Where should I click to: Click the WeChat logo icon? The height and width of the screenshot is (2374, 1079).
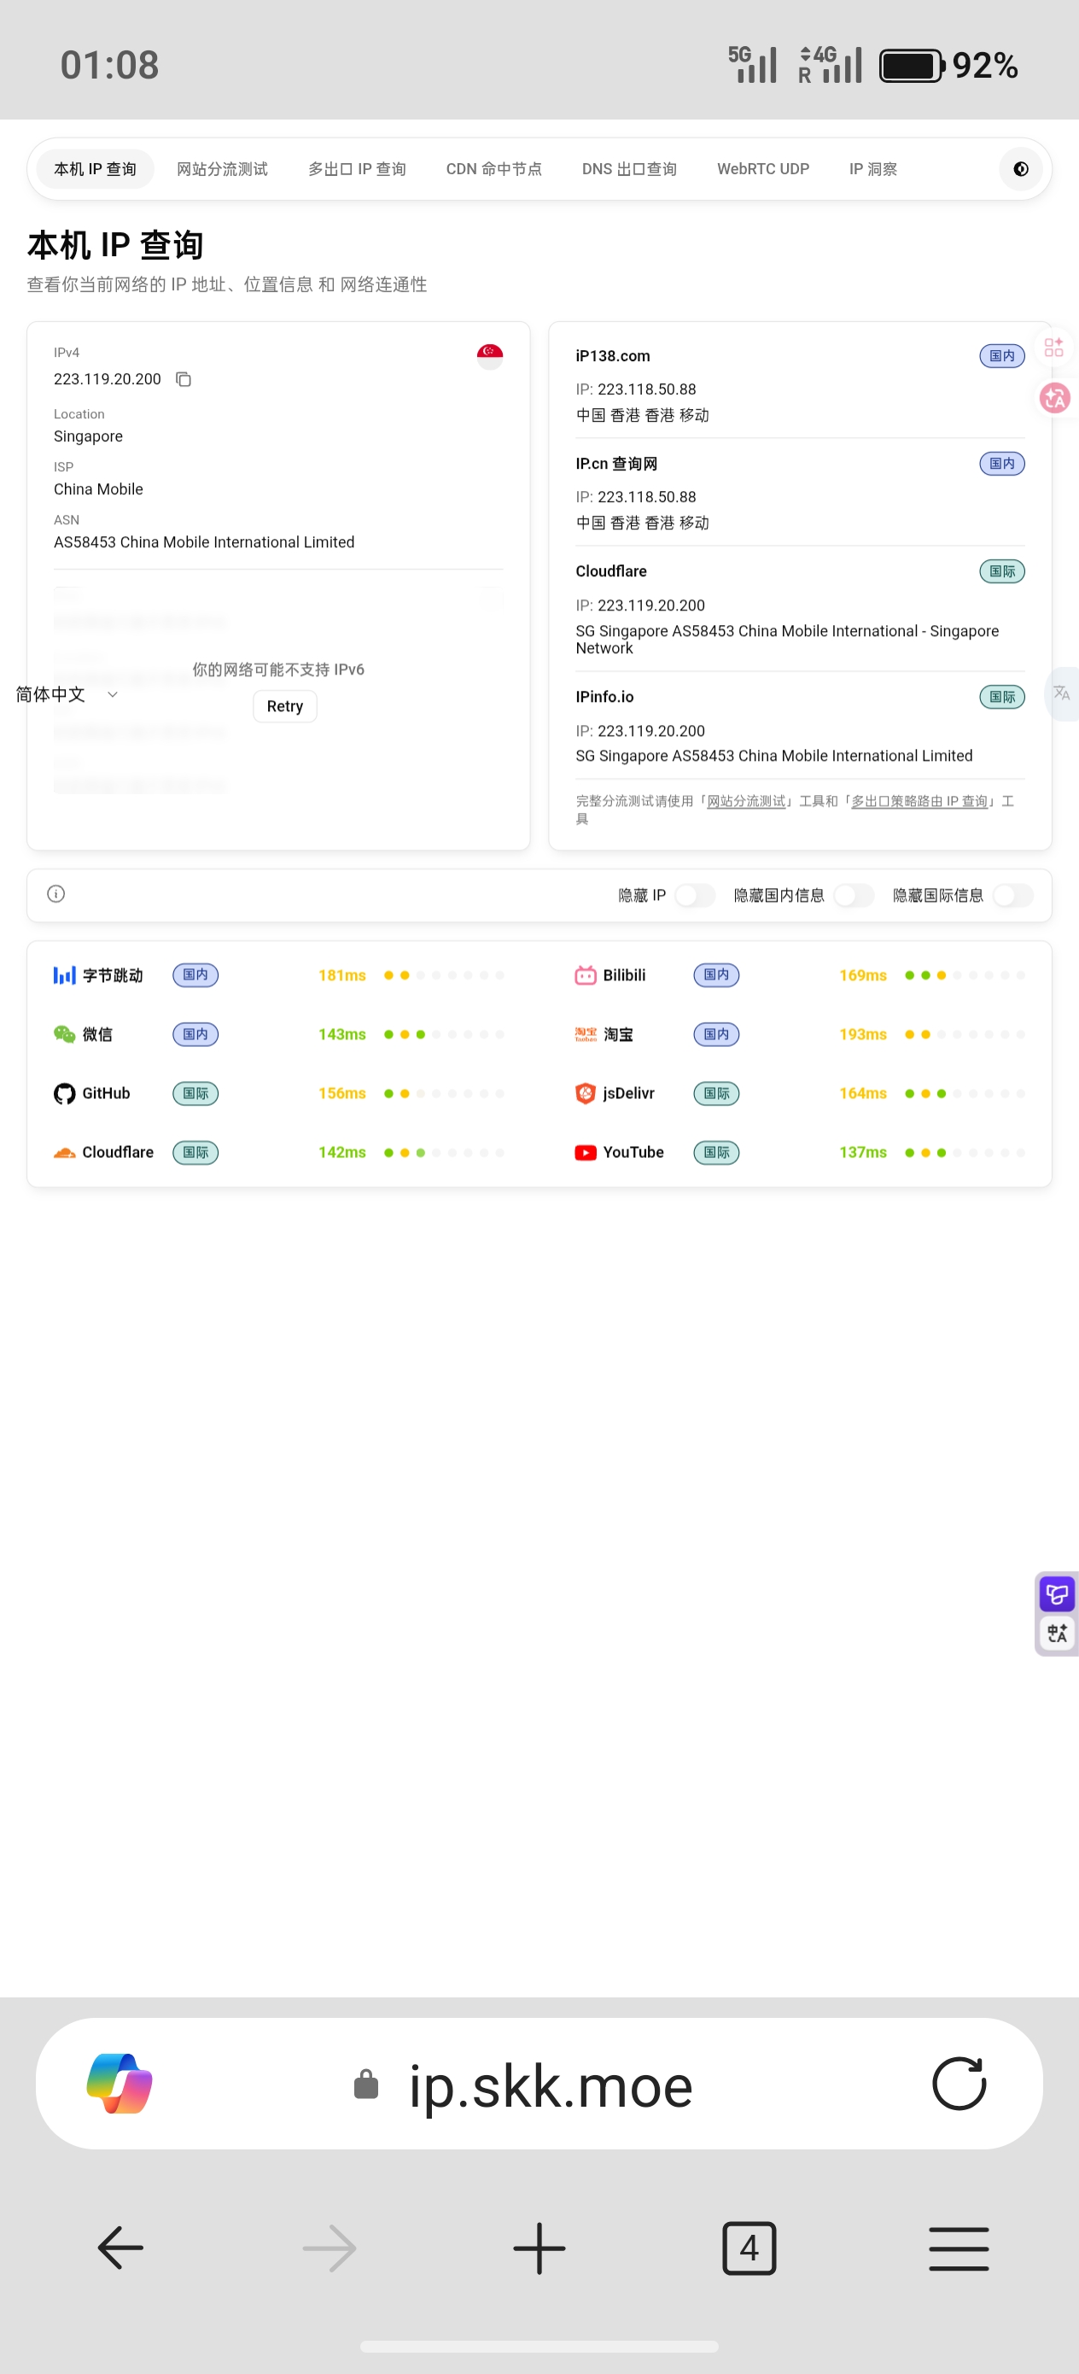(65, 1034)
